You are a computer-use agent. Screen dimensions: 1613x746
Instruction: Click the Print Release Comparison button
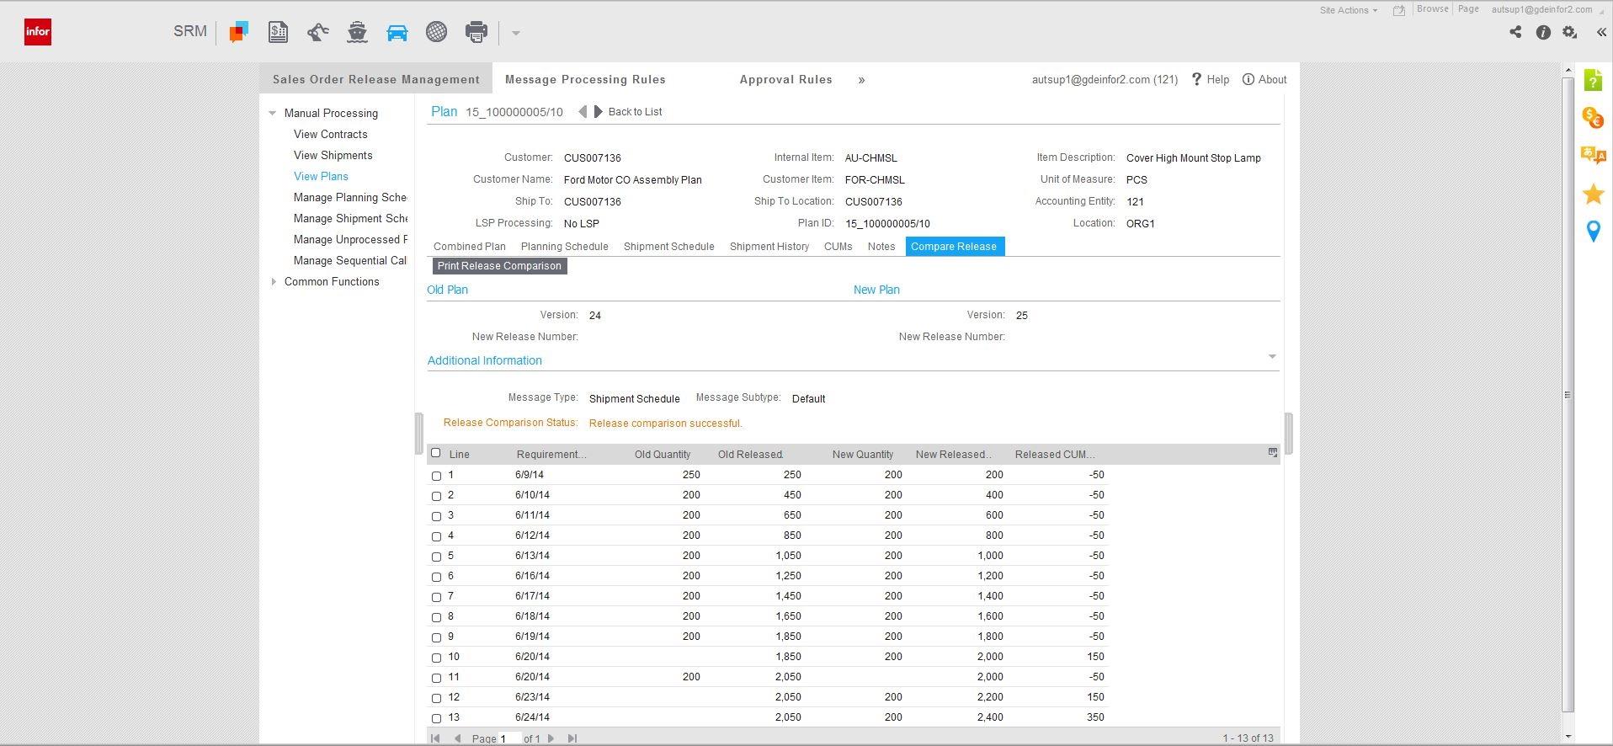tap(499, 266)
